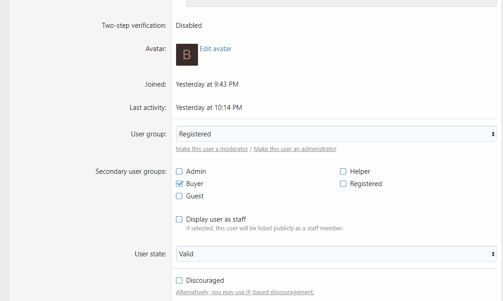Enable the Discouraged checkbox

(179, 280)
